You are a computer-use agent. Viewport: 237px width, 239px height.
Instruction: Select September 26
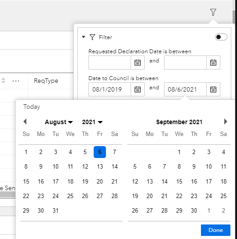(x=135, y=210)
